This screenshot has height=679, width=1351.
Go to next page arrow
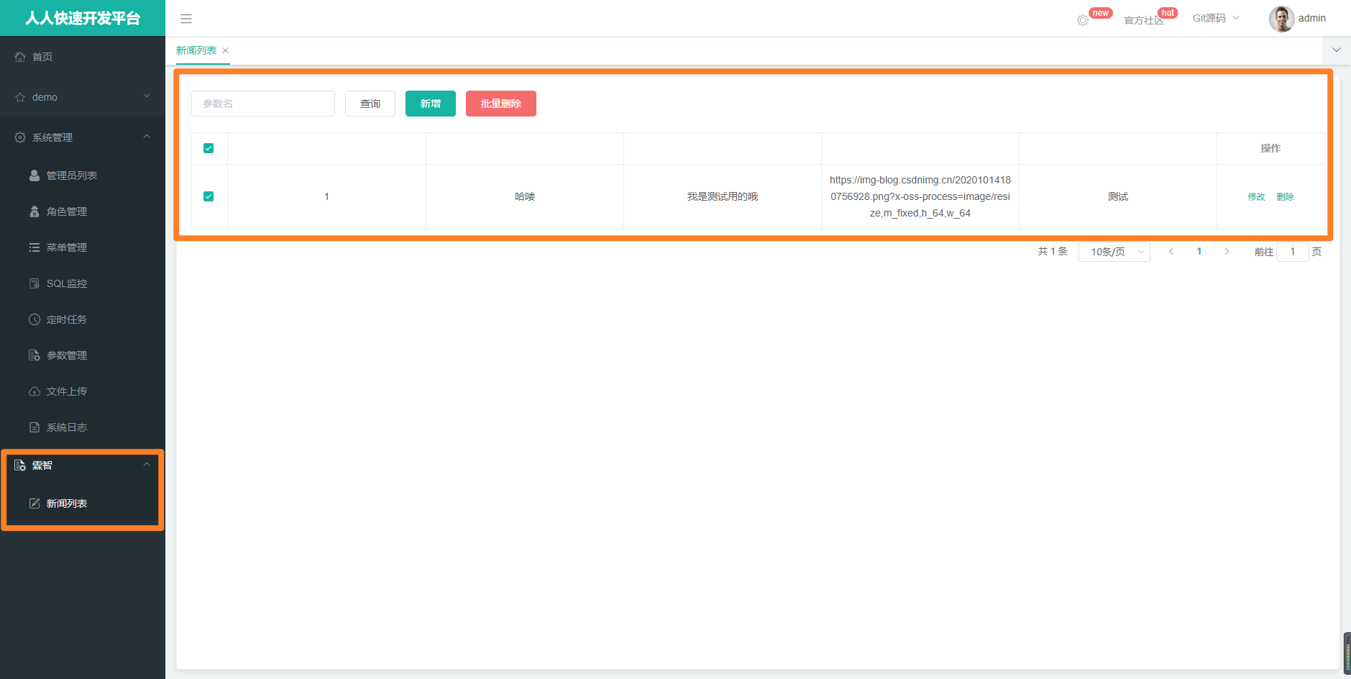click(1227, 252)
